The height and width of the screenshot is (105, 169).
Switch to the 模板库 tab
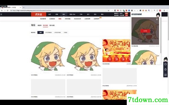39,25
